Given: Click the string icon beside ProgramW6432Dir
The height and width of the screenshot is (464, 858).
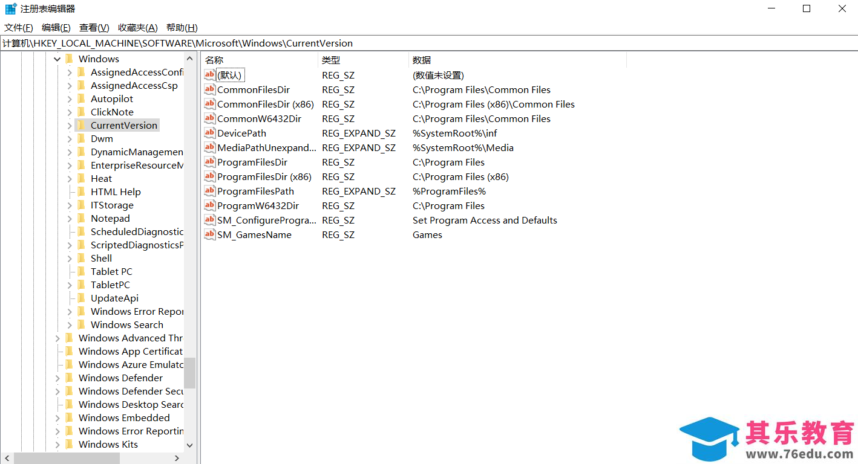Looking at the screenshot, I should tap(209, 205).
